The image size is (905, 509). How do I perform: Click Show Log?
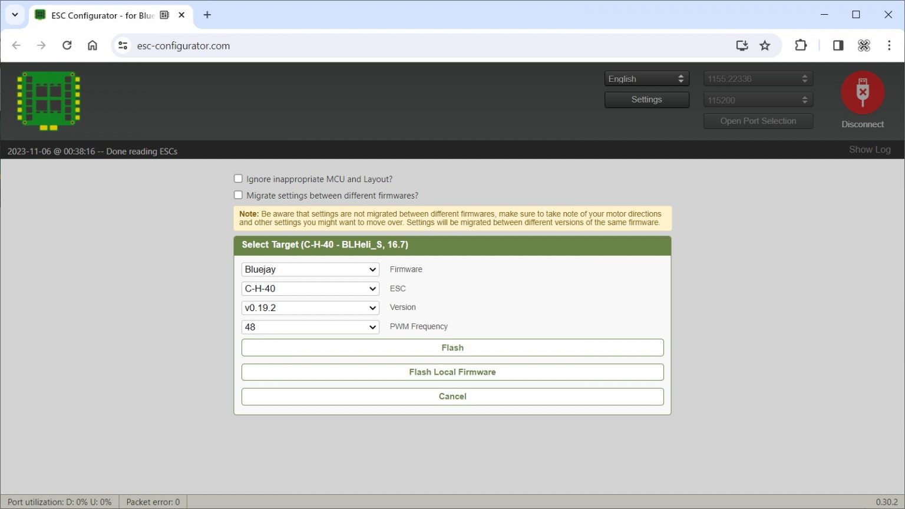coord(870,150)
